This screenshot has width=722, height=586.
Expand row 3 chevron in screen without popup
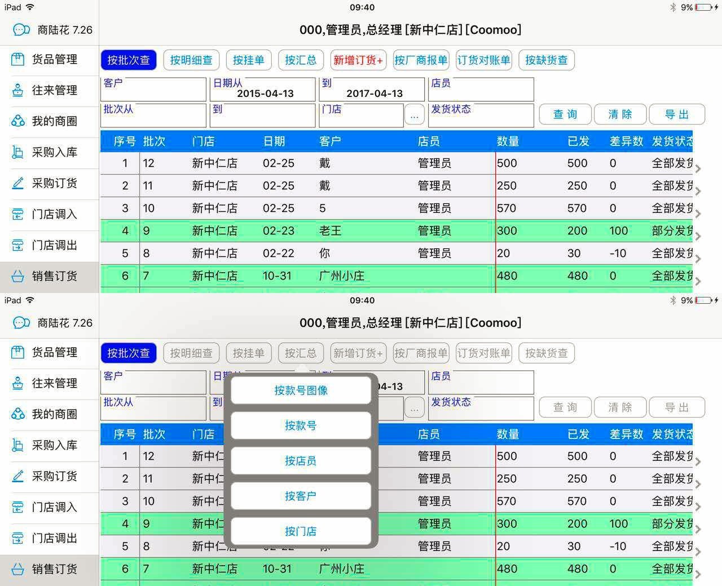(698, 214)
